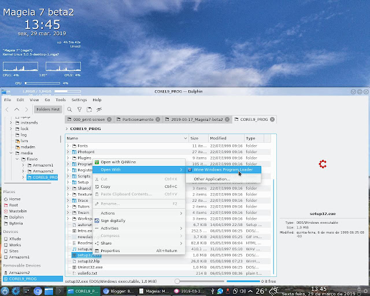370x296 pixels.
Task: Sort by the Name column header
Action: [x=127, y=138]
